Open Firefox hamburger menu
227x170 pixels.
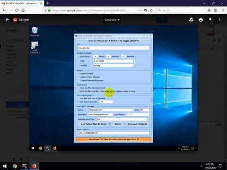(223, 10)
